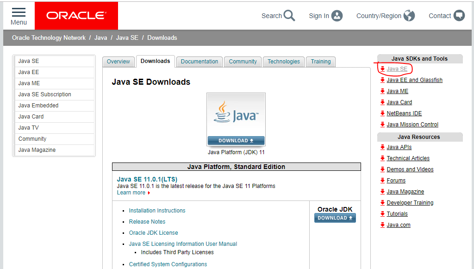Click the Country/Region globe icon
This screenshot has height=269, width=474.
pyautogui.click(x=409, y=16)
